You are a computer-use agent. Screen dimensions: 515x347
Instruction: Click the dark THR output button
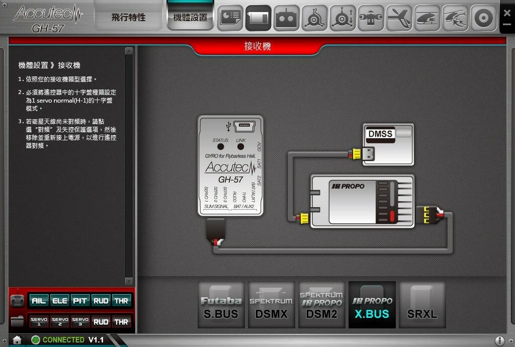[x=121, y=322]
